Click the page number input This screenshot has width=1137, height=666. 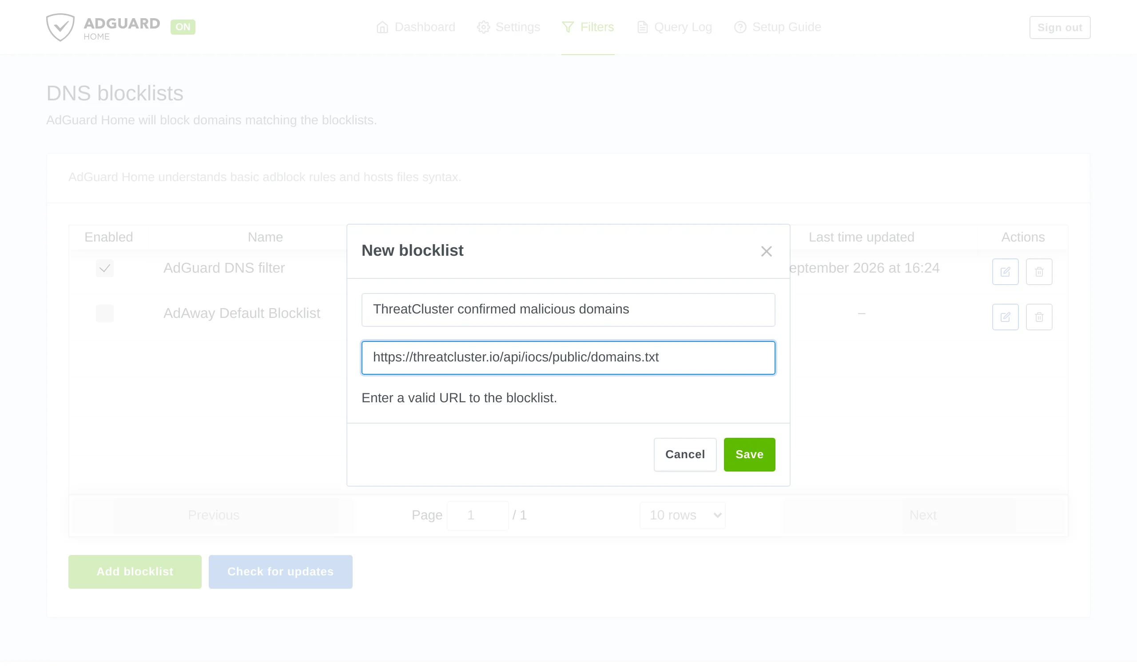tap(477, 515)
